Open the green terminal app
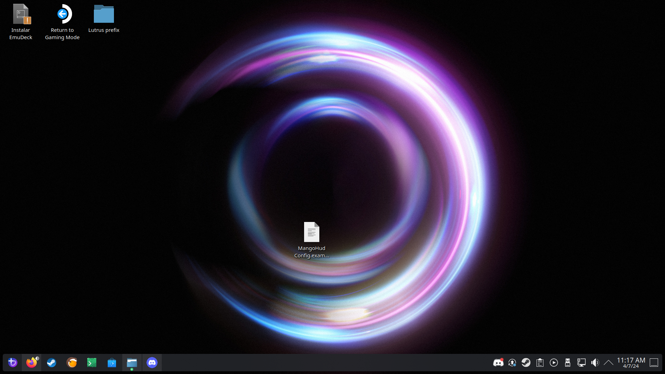Image resolution: width=665 pixels, height=374 pixels. coord(91,363)
